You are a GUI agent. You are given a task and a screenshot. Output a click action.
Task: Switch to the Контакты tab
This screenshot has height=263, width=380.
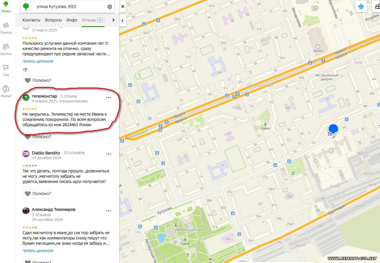pyautogui.click(x=32, y=20)
